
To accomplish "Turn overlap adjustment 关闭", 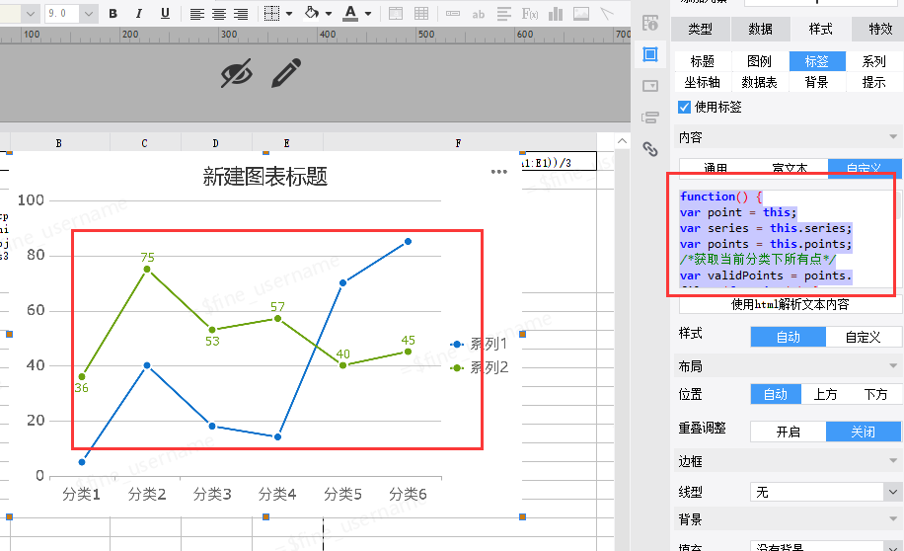I will [x=864, y=432].
